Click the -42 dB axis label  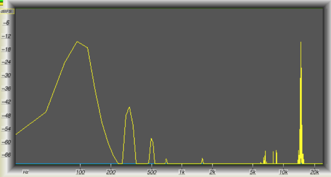pos(6,102)
